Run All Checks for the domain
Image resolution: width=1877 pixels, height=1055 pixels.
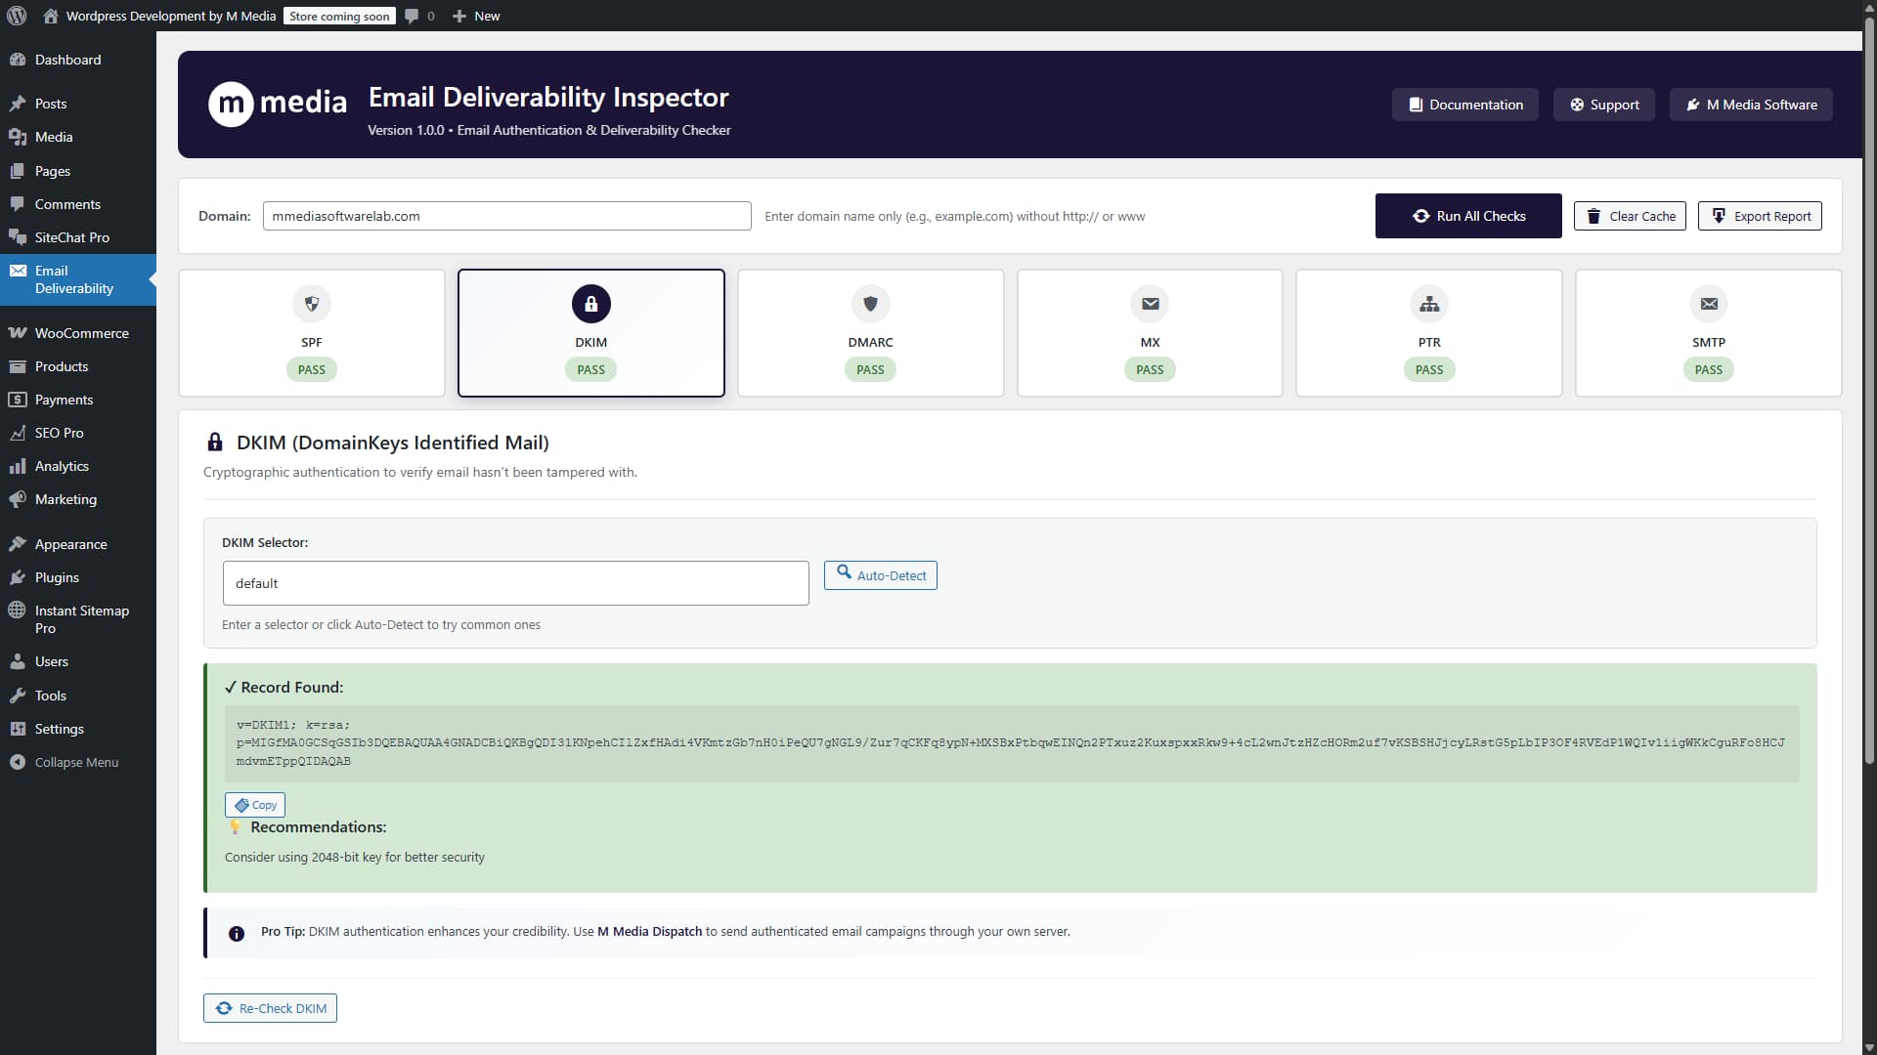[x=1468, y=216]
